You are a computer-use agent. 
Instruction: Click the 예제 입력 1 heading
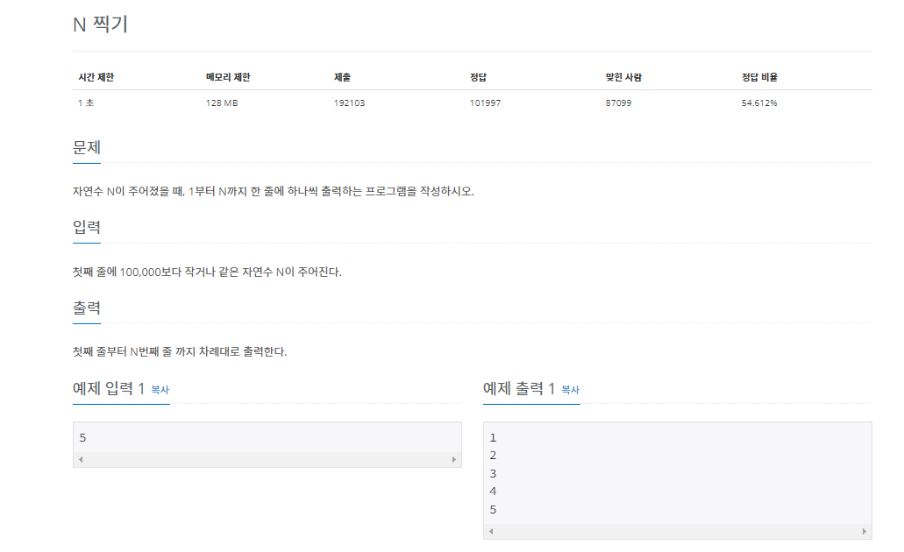pos(109,389)
